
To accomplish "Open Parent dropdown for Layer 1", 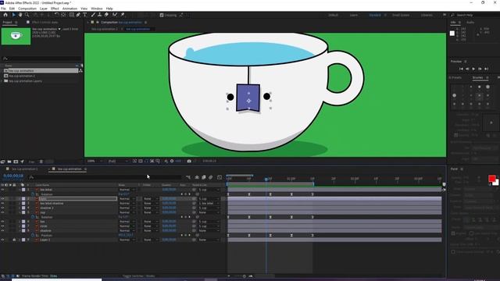I will tap(209, 240).
